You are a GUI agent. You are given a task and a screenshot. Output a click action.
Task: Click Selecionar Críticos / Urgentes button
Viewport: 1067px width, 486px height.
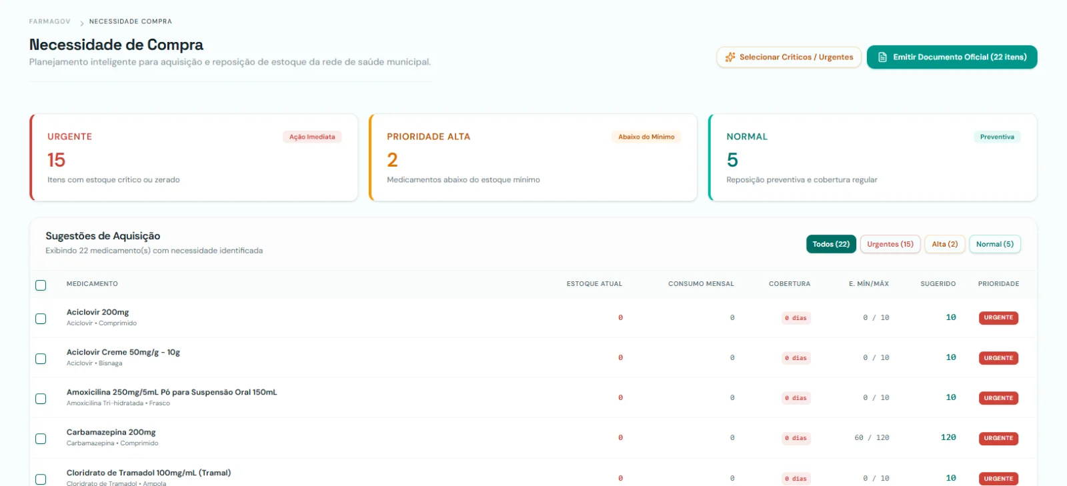coord(789,57)
